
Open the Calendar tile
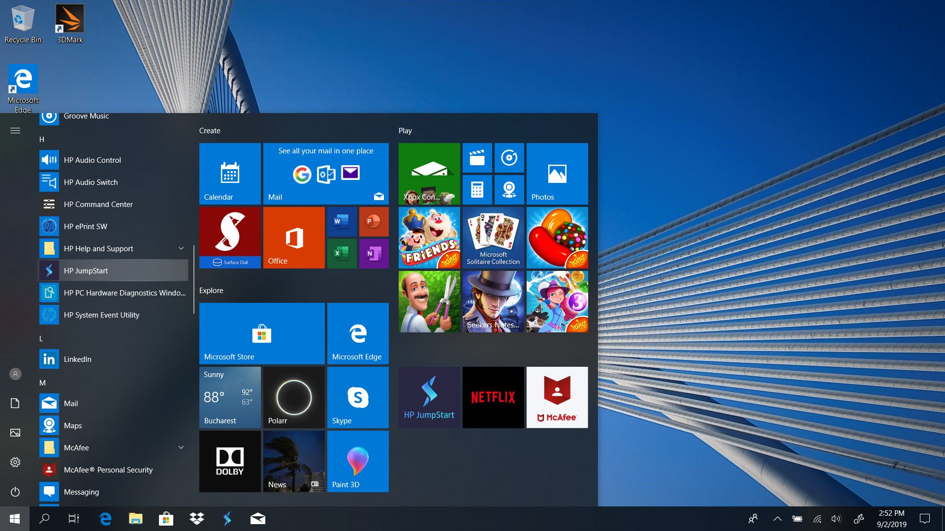(x=230, y=174)
